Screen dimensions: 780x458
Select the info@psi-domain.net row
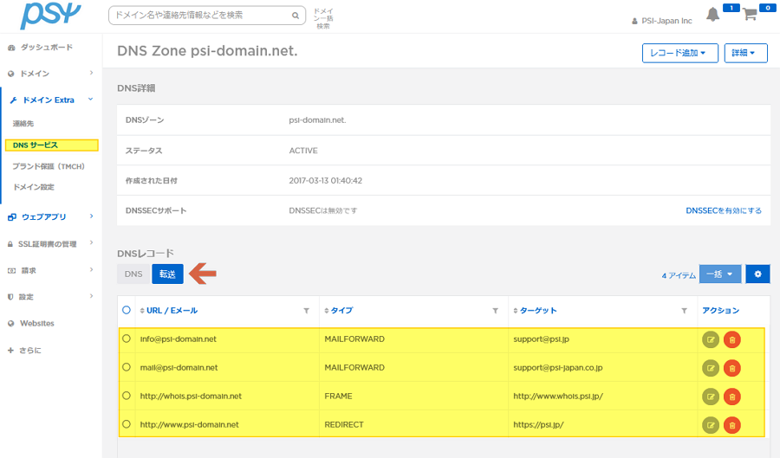(x=127, y=339)
